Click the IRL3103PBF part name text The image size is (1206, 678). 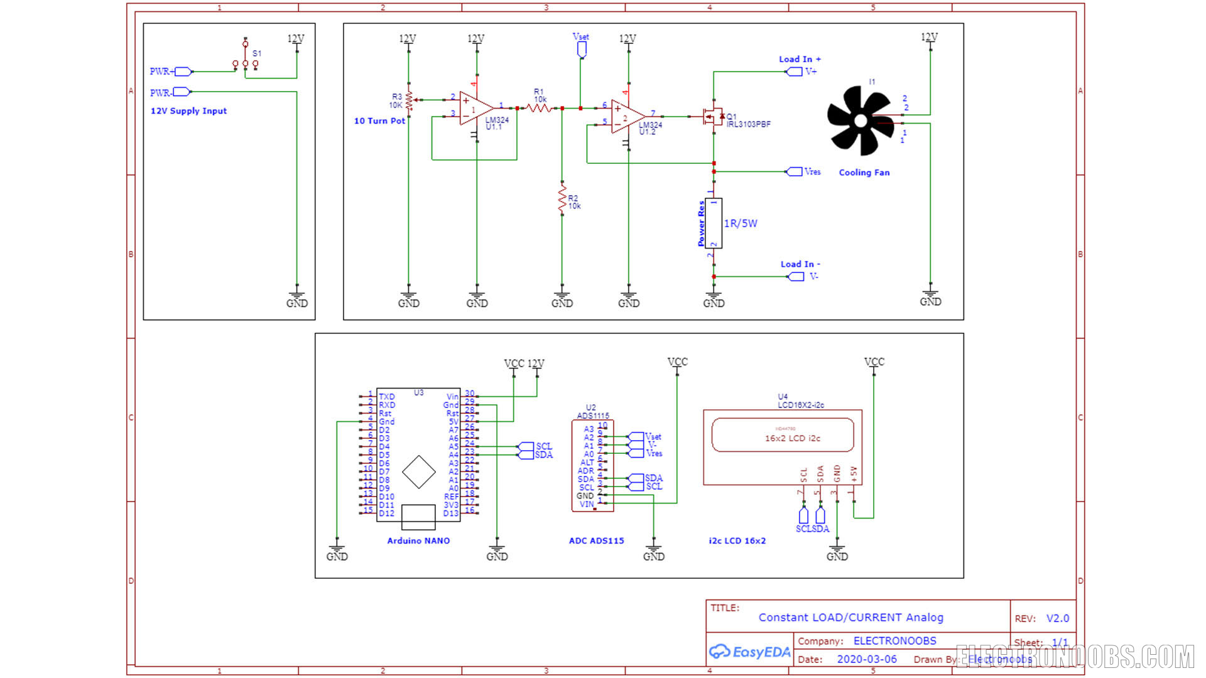pos(749,124)
